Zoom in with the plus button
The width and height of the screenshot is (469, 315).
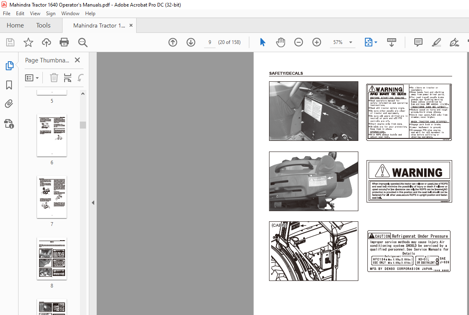coord(316,42)
